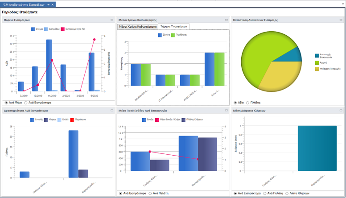Select the Ανά Μήνα radio button

(x=6, y=103)
